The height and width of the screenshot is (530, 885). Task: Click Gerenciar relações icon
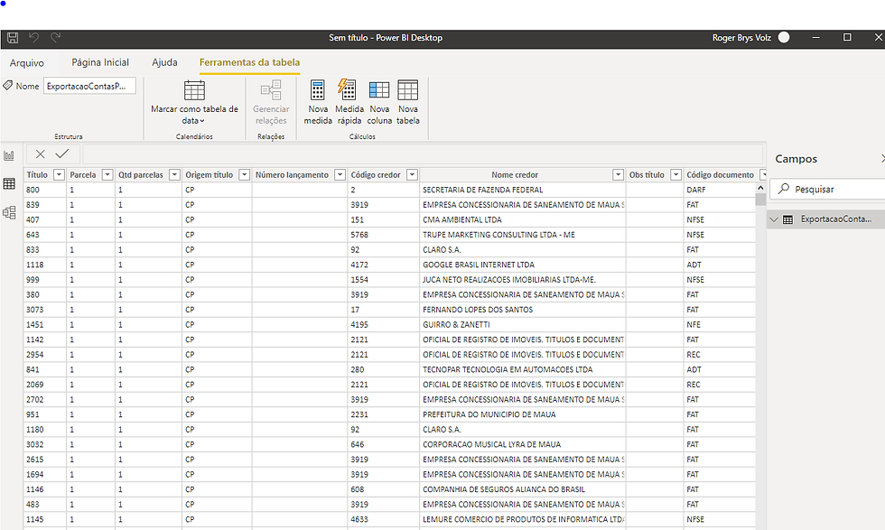[271, 89]
